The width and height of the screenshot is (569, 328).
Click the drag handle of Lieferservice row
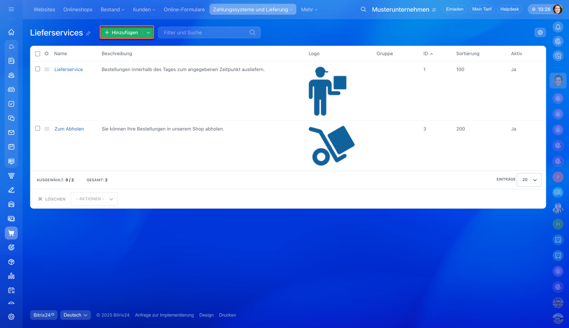[x=47, y=69]
